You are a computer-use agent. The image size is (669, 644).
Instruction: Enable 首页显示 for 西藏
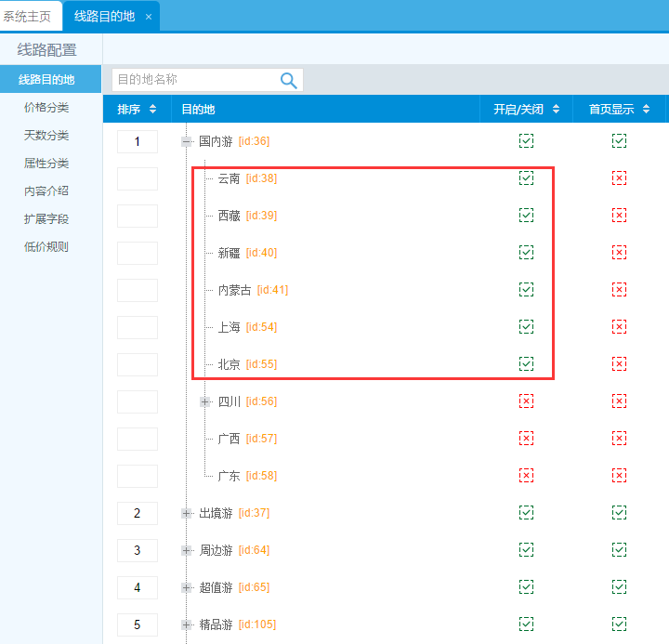(x=619, y=216)
